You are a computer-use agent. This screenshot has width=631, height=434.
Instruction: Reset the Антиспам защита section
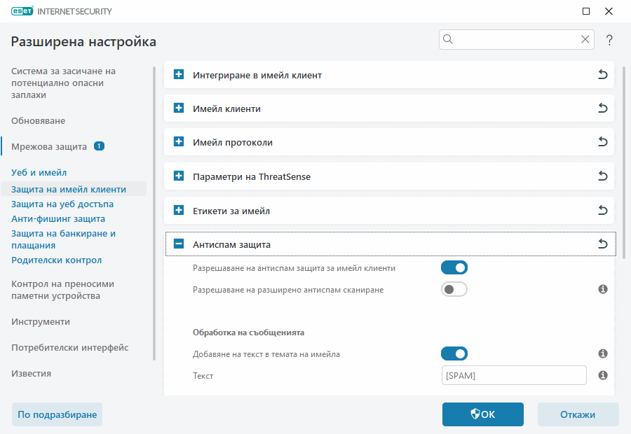point(602,244)
